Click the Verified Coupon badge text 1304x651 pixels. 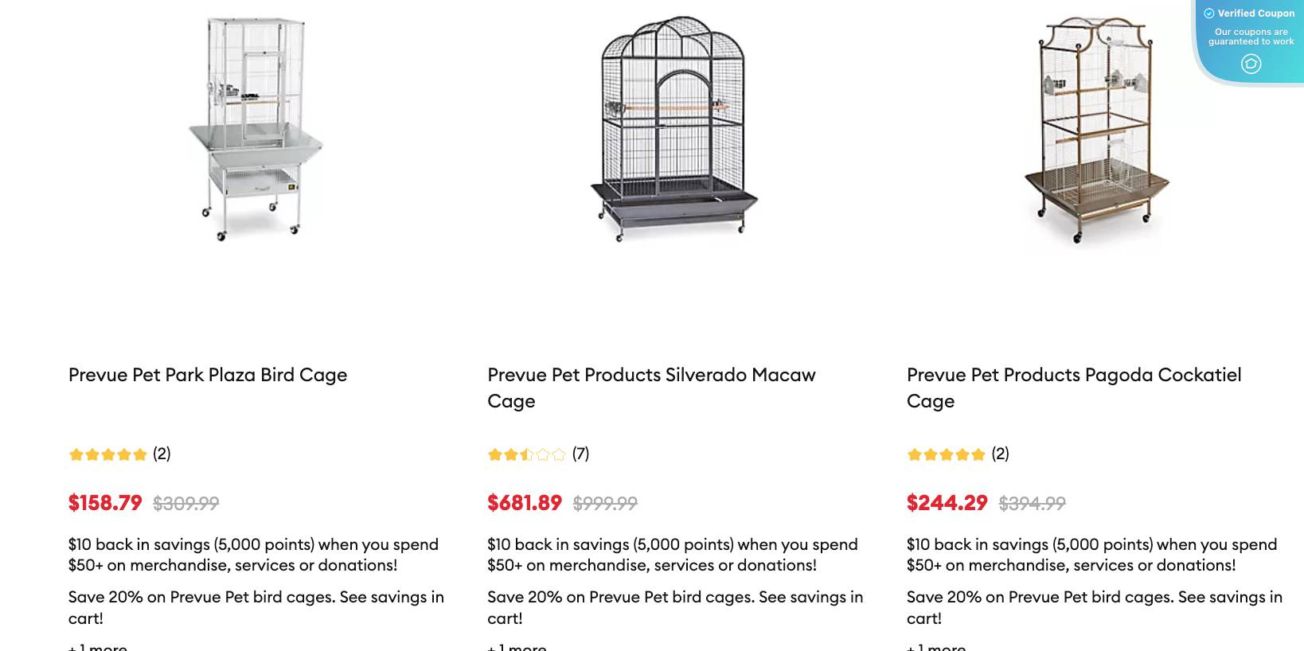[1256, 14]
